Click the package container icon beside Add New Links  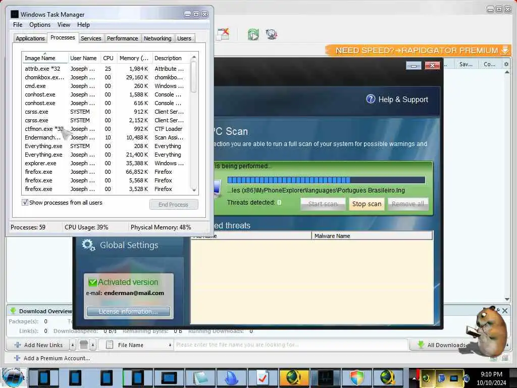point(84,345)
